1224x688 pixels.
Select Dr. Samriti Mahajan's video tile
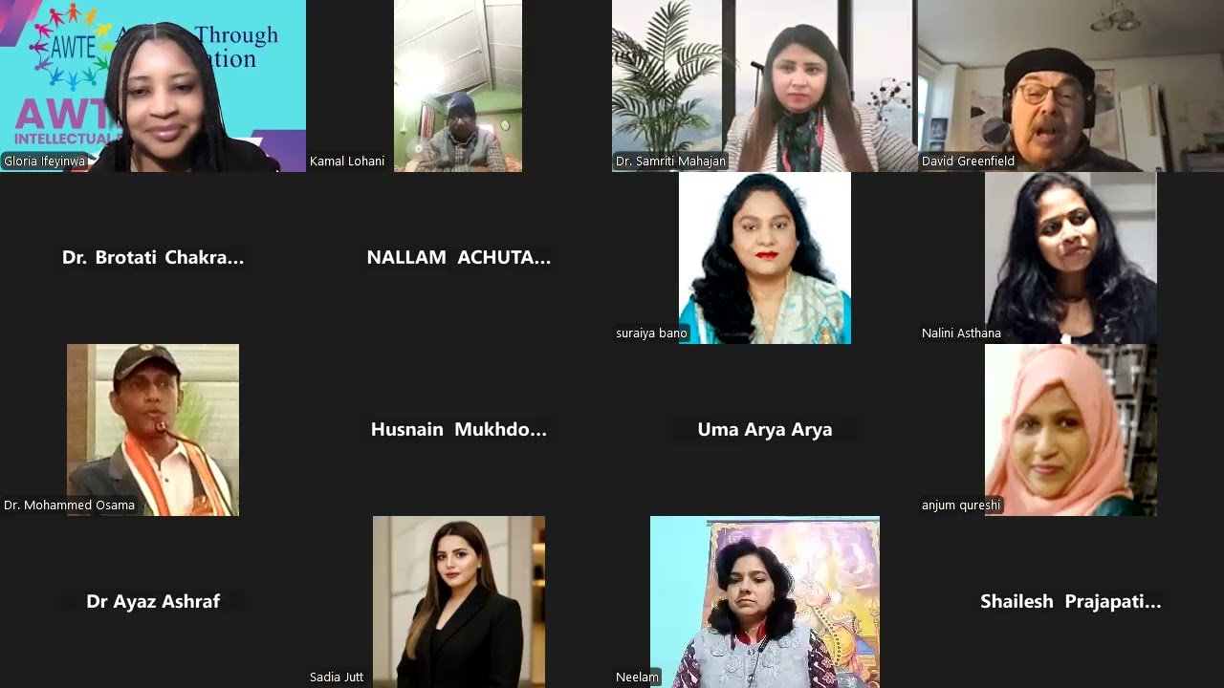pos(765,86)
